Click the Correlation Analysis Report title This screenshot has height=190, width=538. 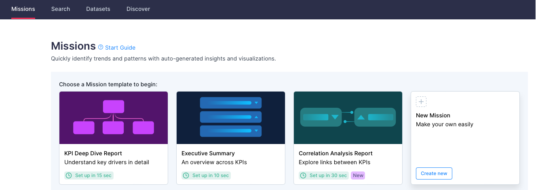tap(335, 153)
